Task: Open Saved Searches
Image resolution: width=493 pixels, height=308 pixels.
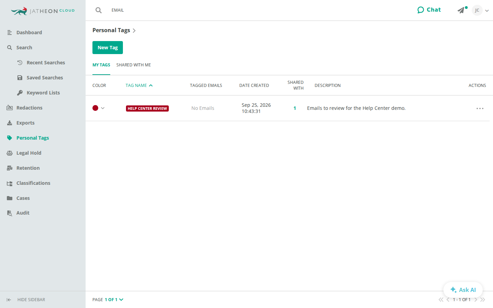Action: [45, 78]
